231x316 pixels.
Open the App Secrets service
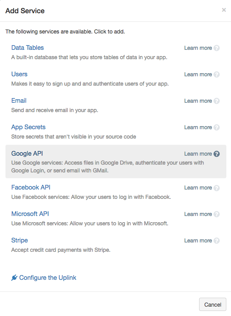coord(28,127)
